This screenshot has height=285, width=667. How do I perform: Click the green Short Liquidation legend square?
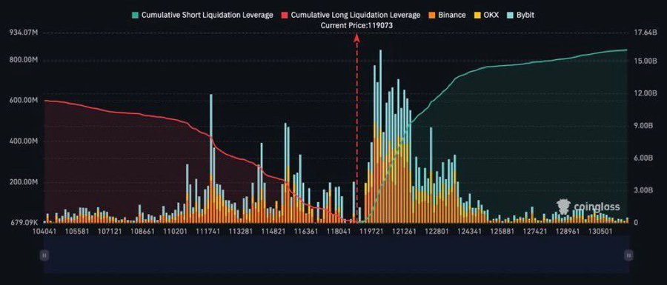[x=136, y=15]
